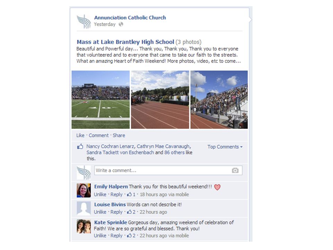Open Emily Halpern's profile picture
The image size is (333, 250).
pyautogui.click(x=84, y=191)
